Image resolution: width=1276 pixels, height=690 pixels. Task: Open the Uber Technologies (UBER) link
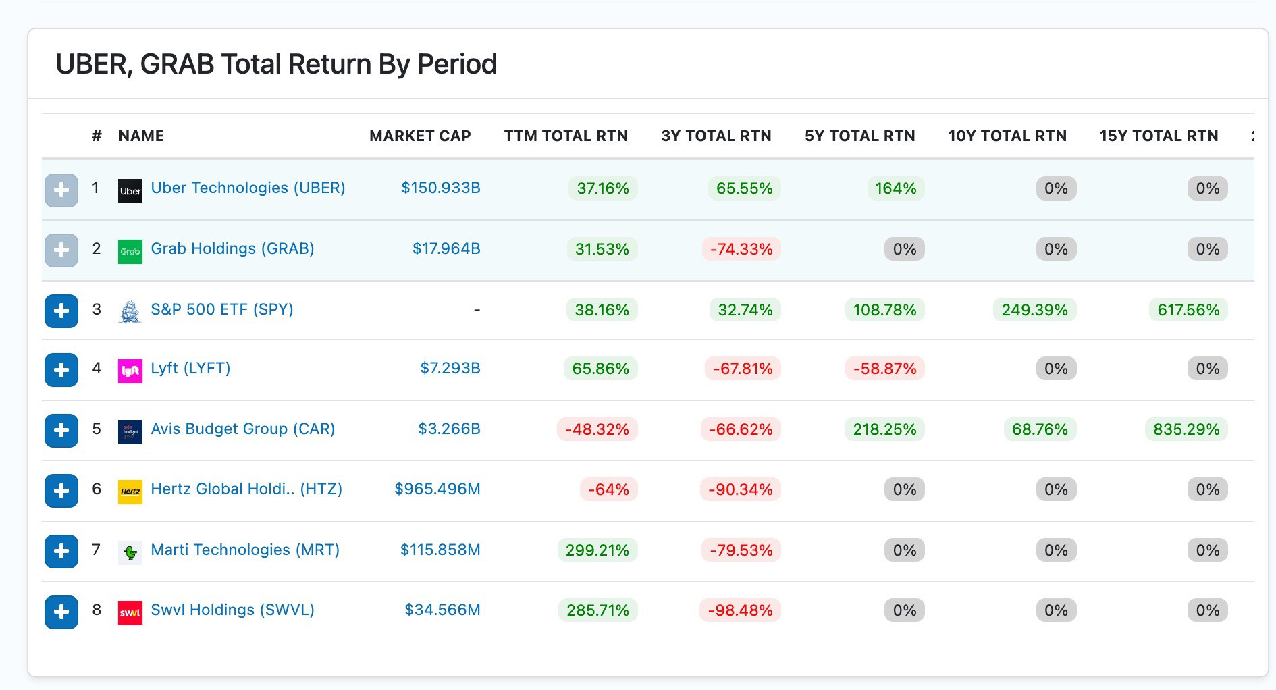coord(248,188)
